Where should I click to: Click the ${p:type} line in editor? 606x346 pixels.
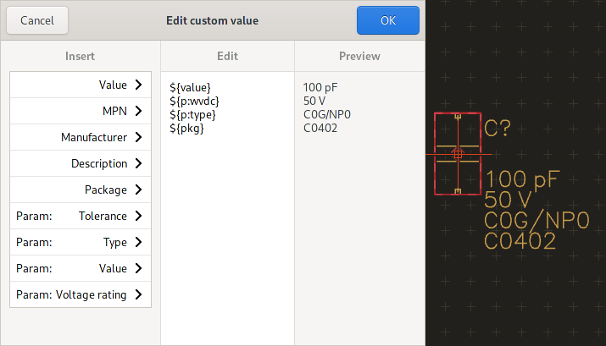click(192, 114)
